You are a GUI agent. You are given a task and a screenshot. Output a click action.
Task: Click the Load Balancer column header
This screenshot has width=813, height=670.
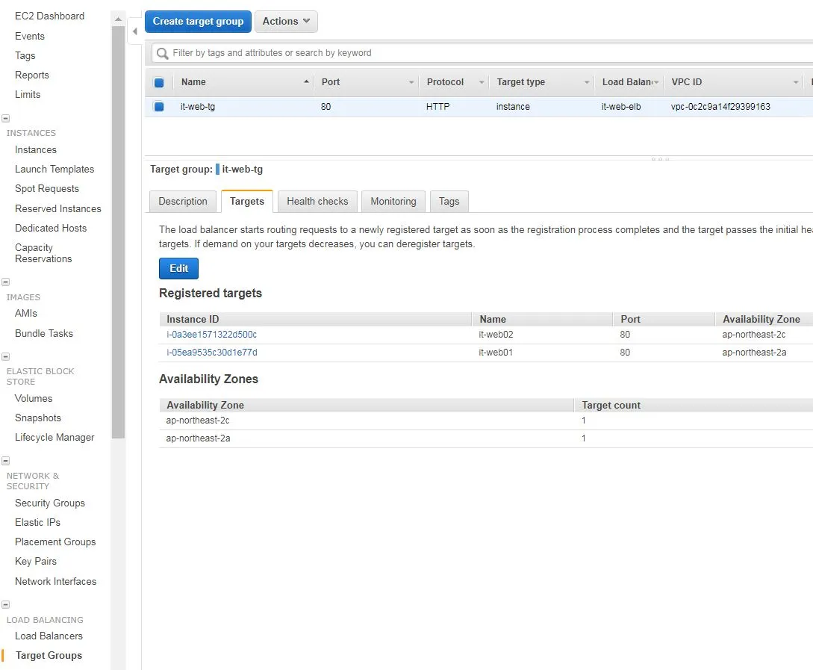click(627, 82)
